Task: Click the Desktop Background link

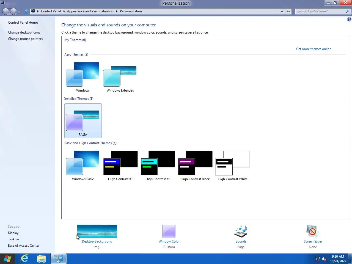Action: tap(97, 241)
